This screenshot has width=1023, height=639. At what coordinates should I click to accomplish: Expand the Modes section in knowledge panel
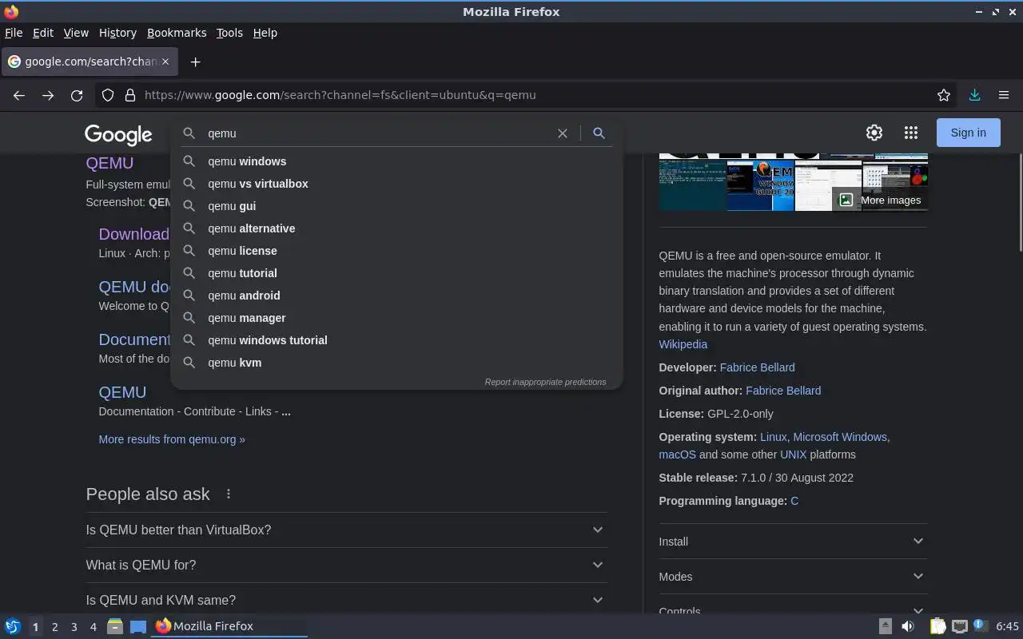(793, 577)
